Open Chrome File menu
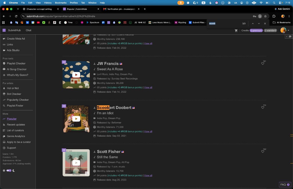This screenshot has width=293, height=189. (23, 3)
